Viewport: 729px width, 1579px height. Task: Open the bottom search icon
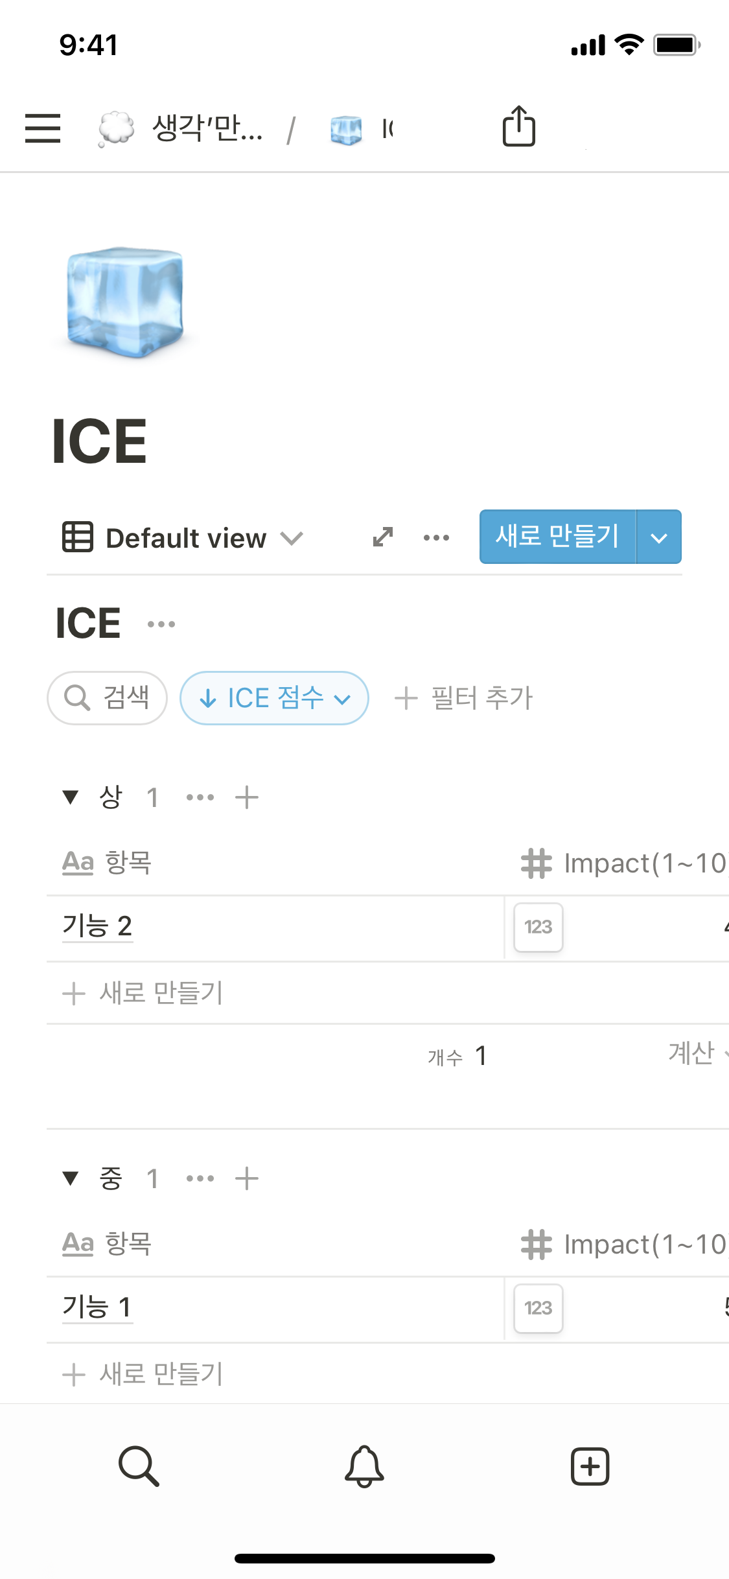(x=139, y=1466)
